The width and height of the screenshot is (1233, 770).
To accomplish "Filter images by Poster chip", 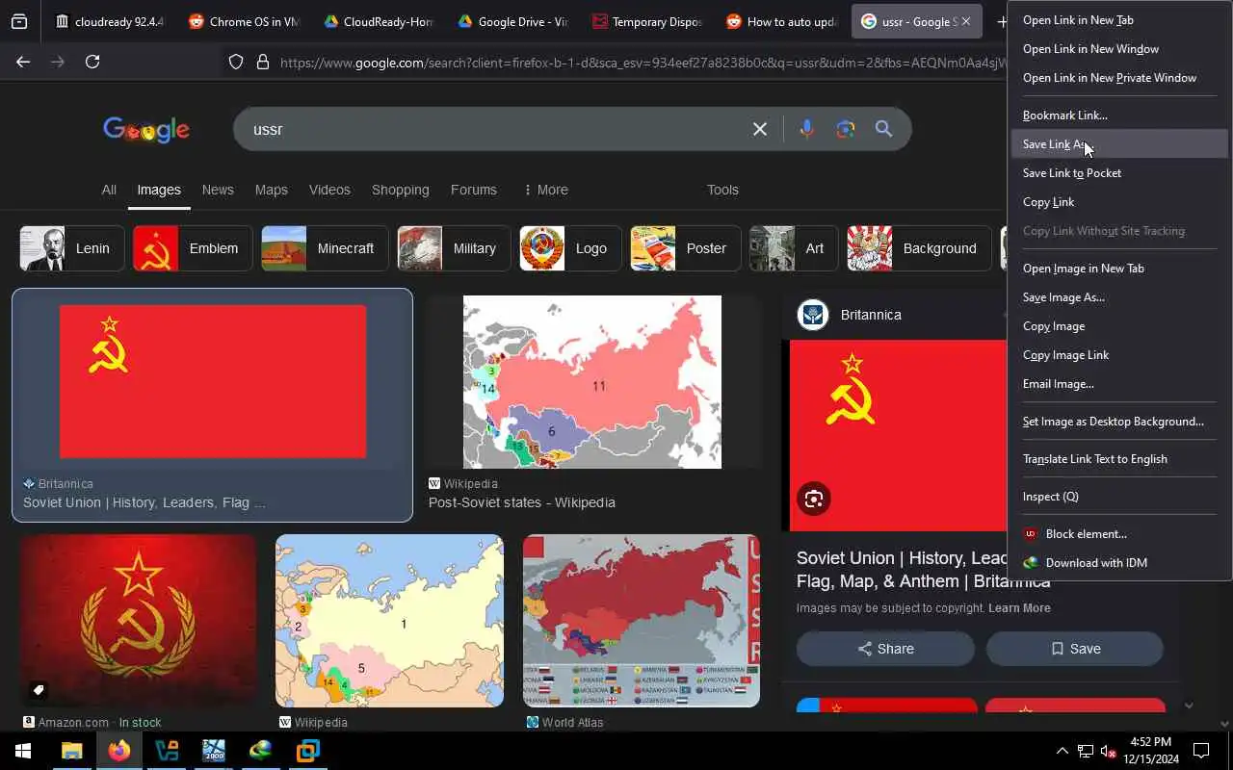I will 686,248.
